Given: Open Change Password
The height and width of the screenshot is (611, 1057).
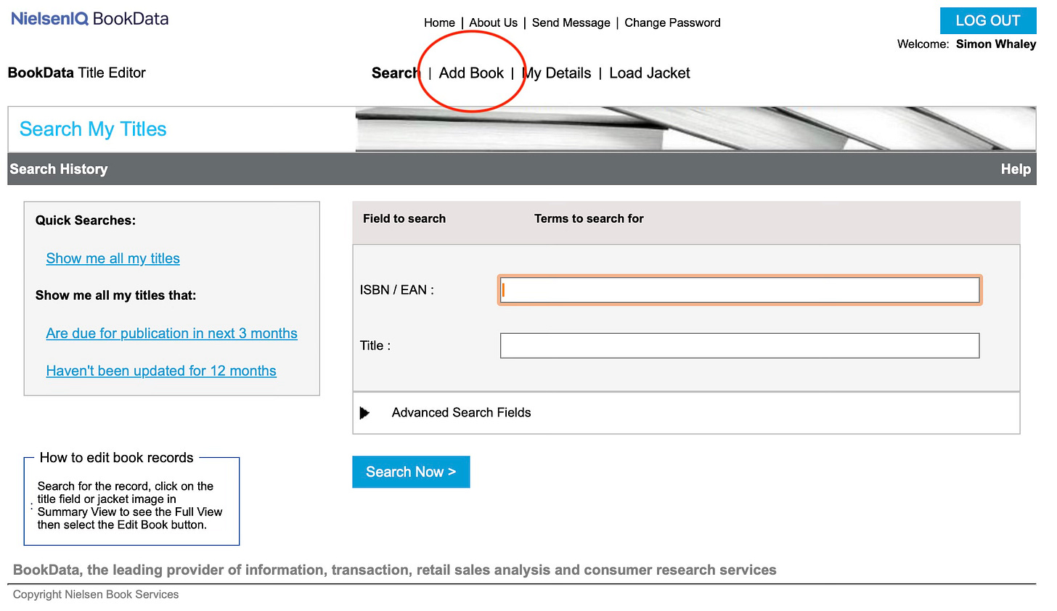Looking at the screenshot, I should (x=672, y=22).
